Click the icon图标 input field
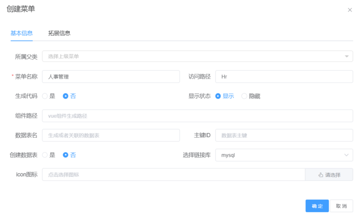The width and height of the screenshot is (360, 220). pos(174,175)
